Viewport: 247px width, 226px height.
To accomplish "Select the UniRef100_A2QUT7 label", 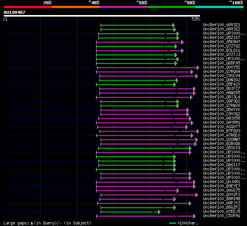I will (x=222, y=127).
